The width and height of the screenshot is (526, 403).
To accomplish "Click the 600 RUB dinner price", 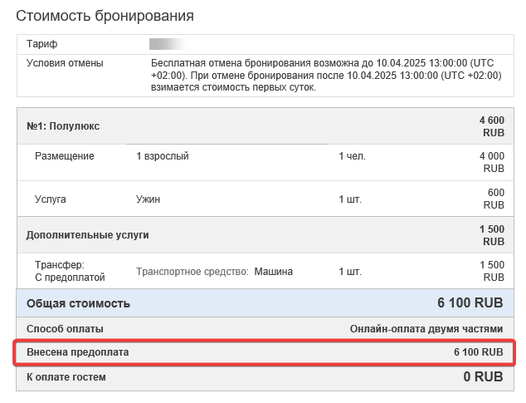I will pos(494,199).
